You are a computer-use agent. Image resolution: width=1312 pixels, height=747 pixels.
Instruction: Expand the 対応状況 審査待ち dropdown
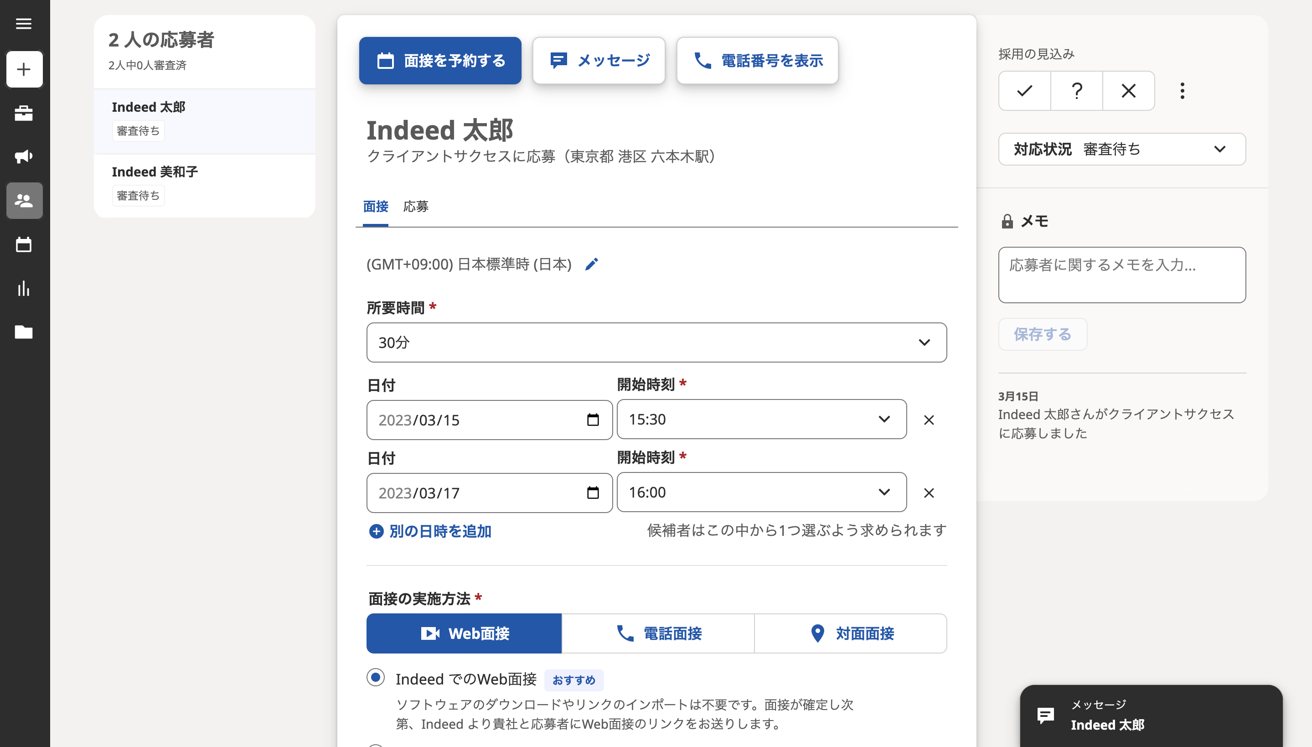click(1122, 149)
